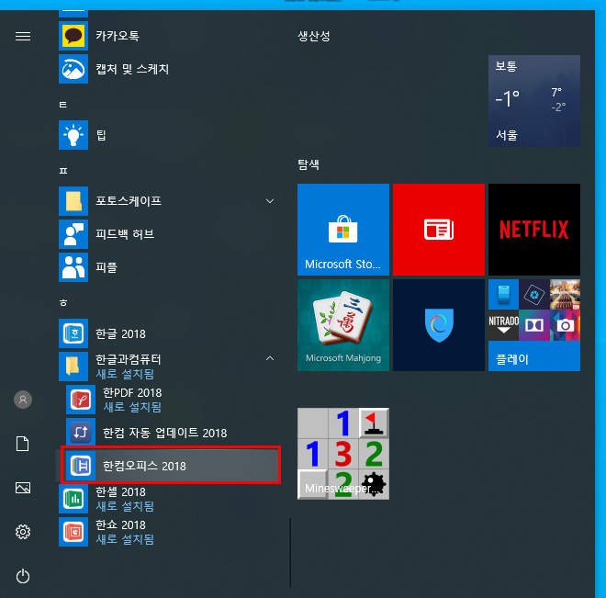Image resolution: width=606 pixels, height=598 pixels.
Task: Click the app list scrollbar
Action: click(290, 553)
